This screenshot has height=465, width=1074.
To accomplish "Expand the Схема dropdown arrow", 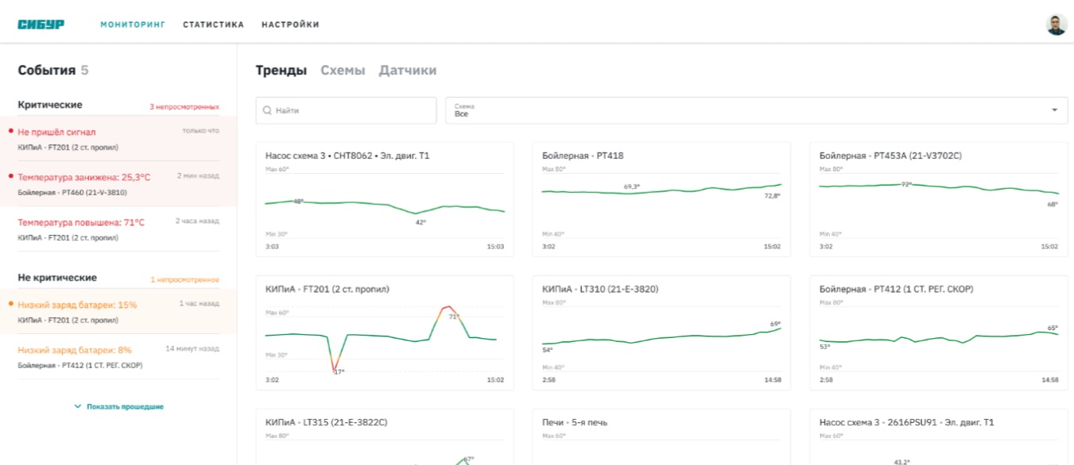I will (1054, 110).
